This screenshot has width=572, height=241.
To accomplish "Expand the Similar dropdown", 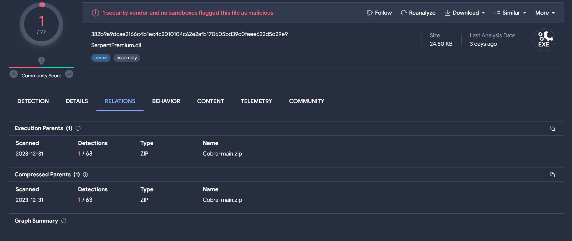I will pyautogui.click(x=510, y=13).
